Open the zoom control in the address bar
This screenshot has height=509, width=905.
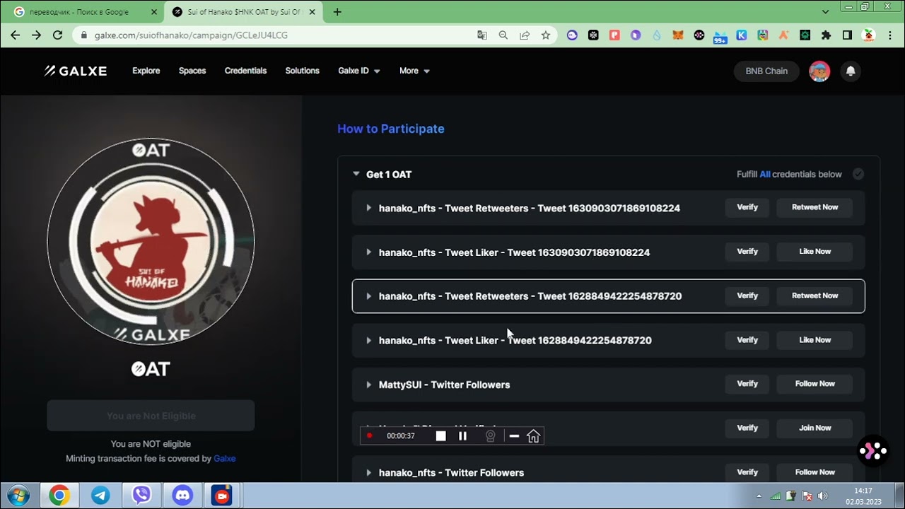(x=503, y=35)
